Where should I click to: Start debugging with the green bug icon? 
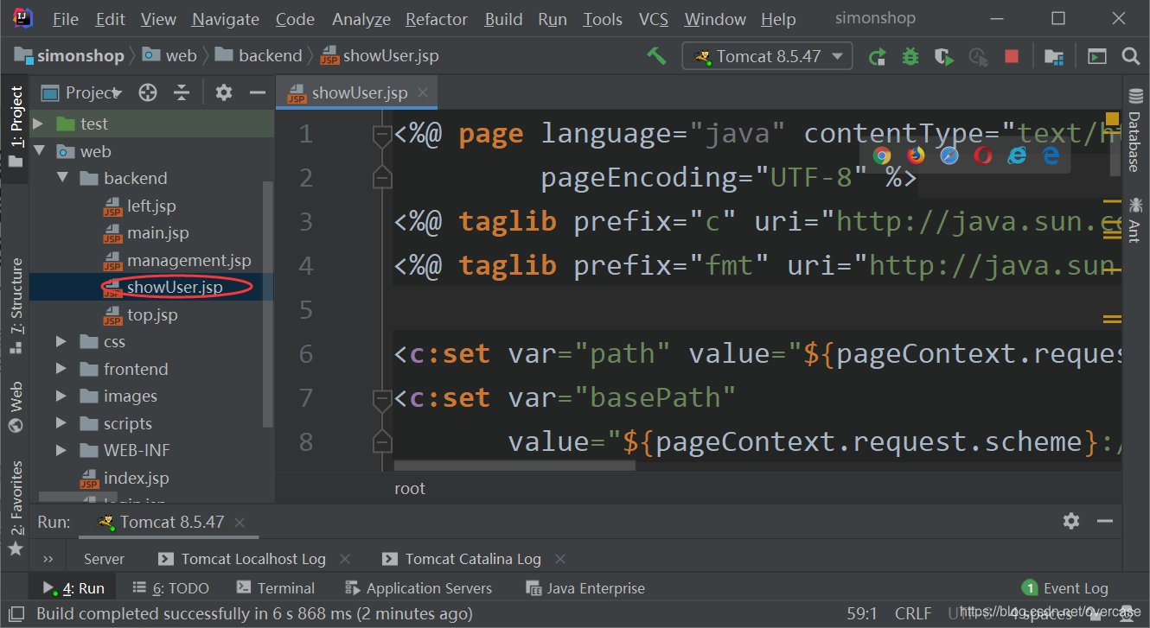point(910,57)
